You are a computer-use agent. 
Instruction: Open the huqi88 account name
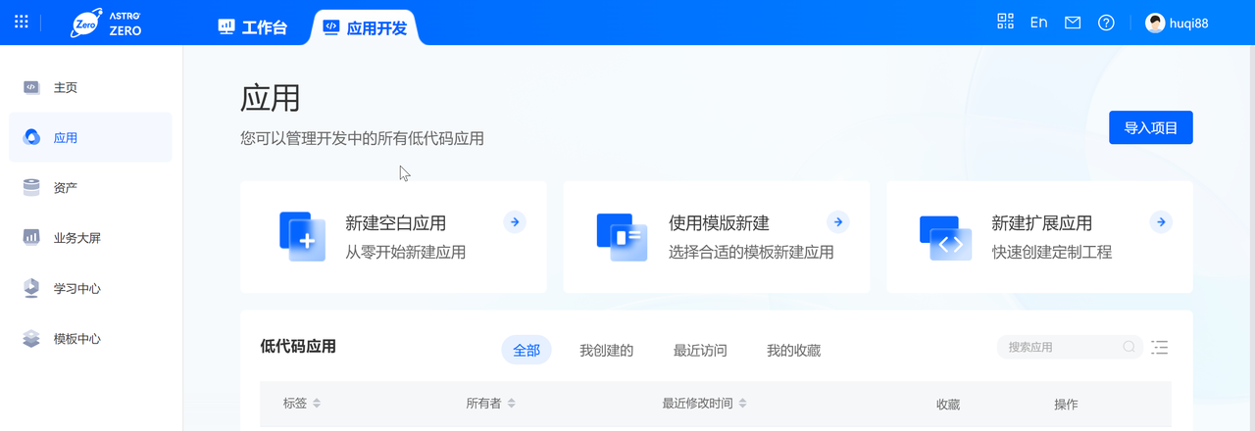pyautogui.click(x=1188, y=23)
